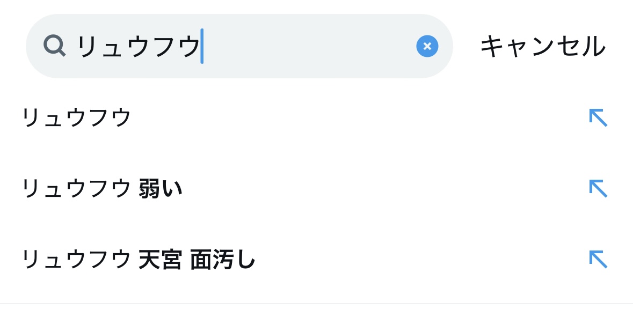
Task: Select the plain リュウフウ suggestion
Action: point(76,117)
